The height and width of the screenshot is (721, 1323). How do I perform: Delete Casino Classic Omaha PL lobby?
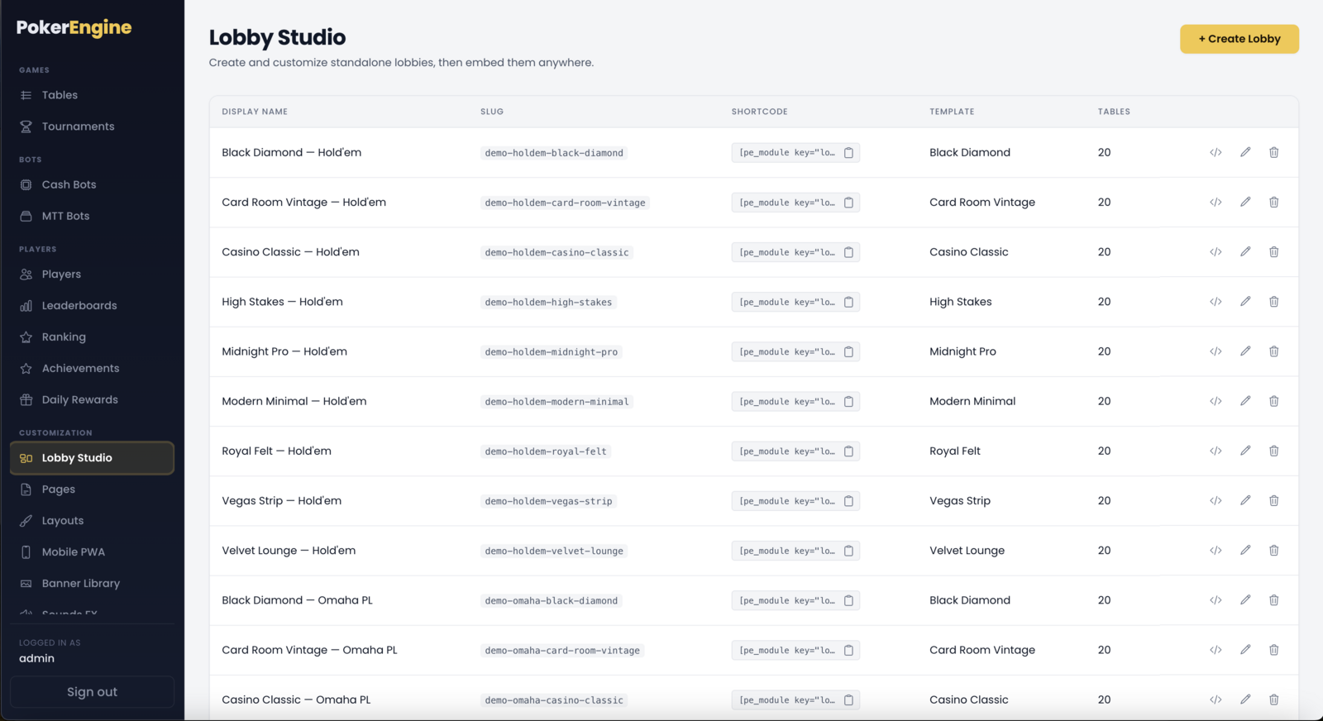1274,700
